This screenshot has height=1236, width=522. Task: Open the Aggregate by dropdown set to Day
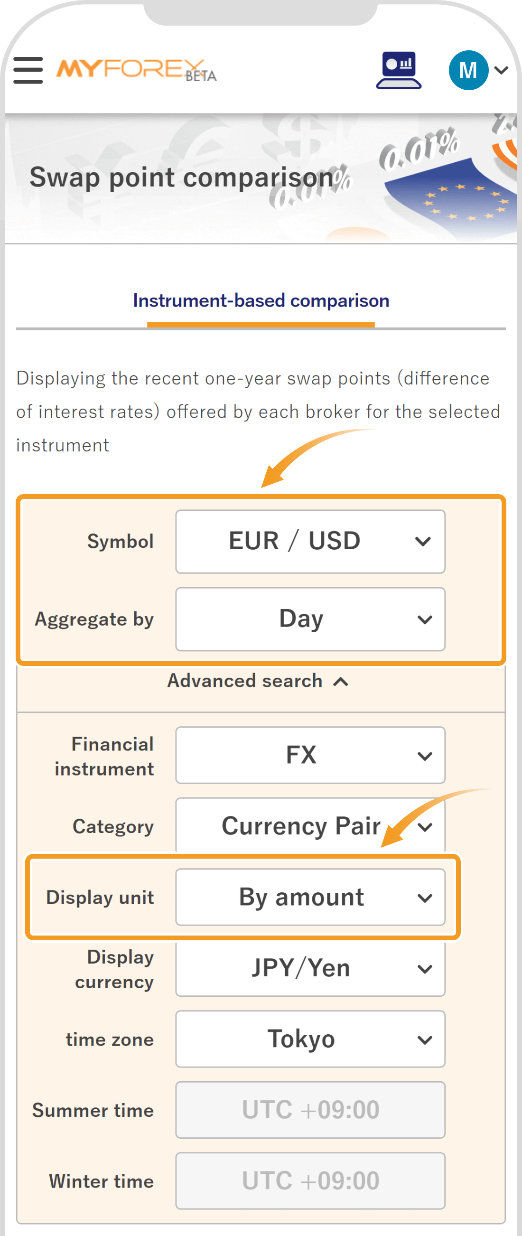(310, 619)
